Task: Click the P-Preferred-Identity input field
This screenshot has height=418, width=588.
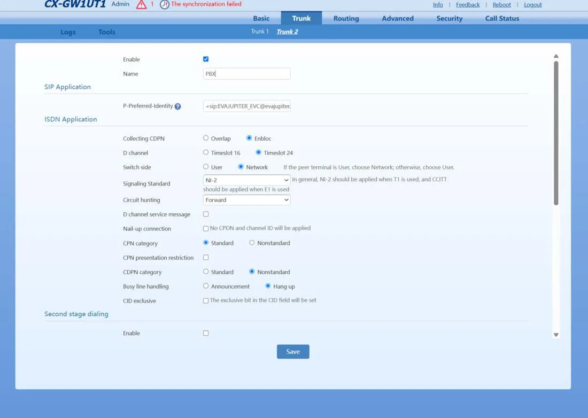Action: (247, 106)
